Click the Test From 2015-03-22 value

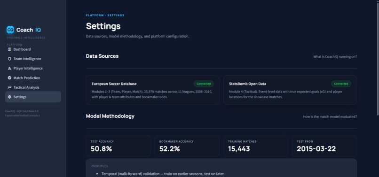316,149
